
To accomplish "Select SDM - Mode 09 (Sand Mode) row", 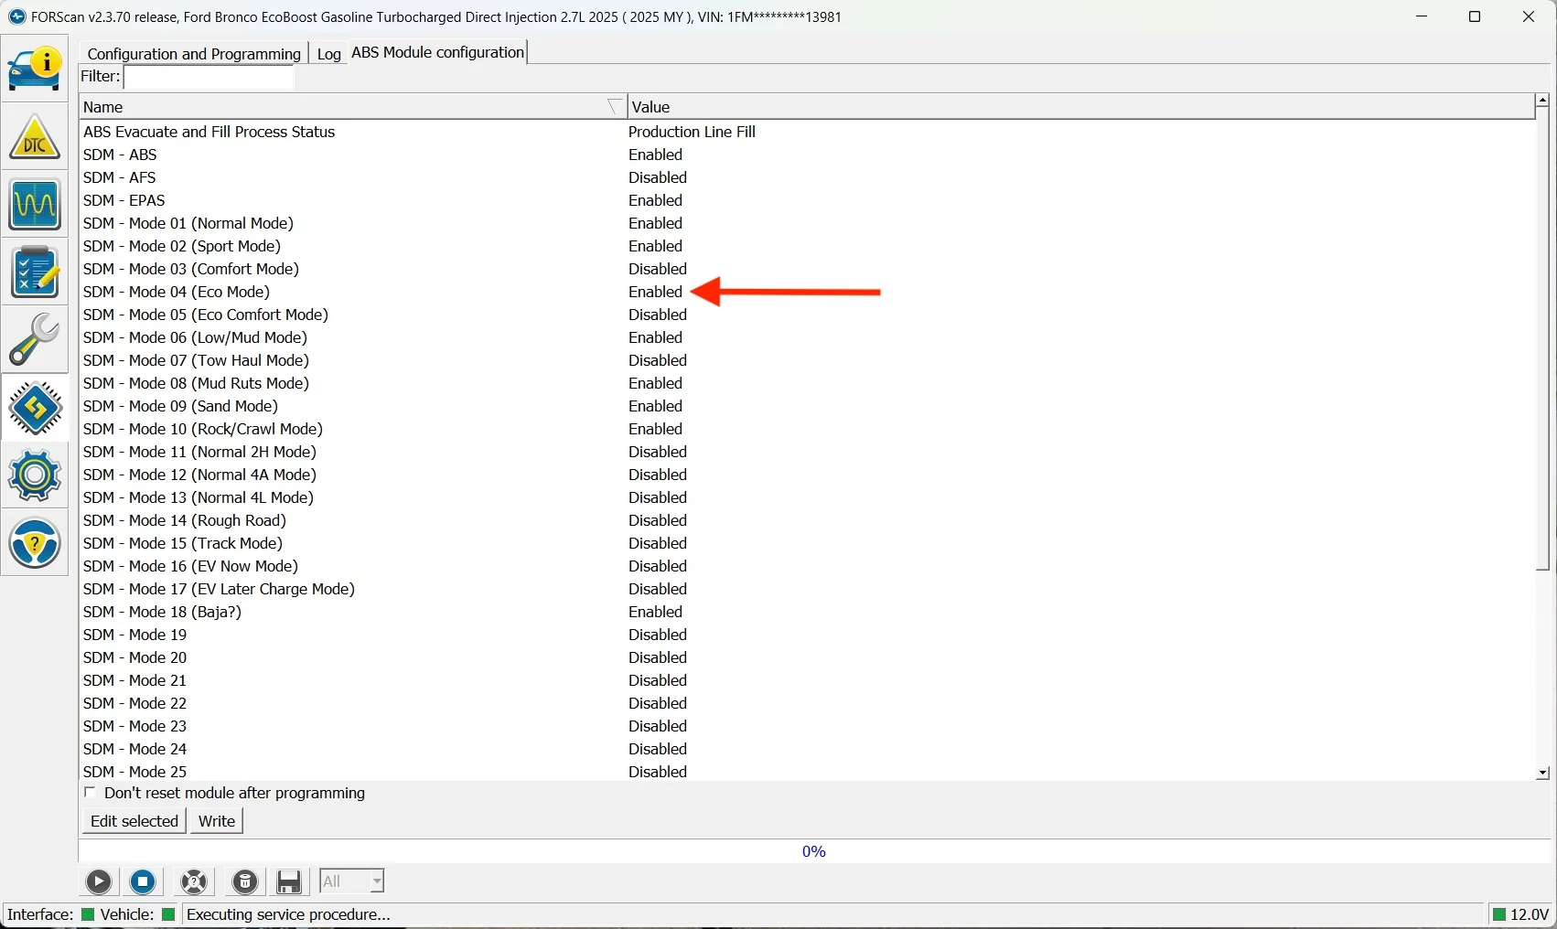I will click(x=807, y=406).
